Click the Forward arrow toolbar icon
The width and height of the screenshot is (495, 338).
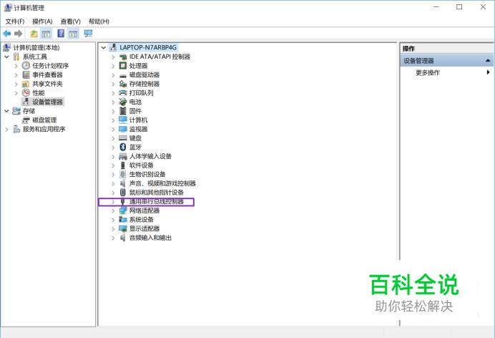coord(19,34)
